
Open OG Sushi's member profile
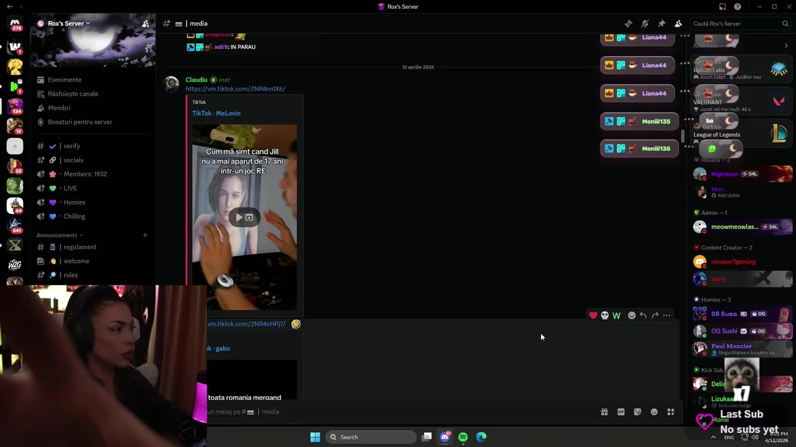click(743, 331)
